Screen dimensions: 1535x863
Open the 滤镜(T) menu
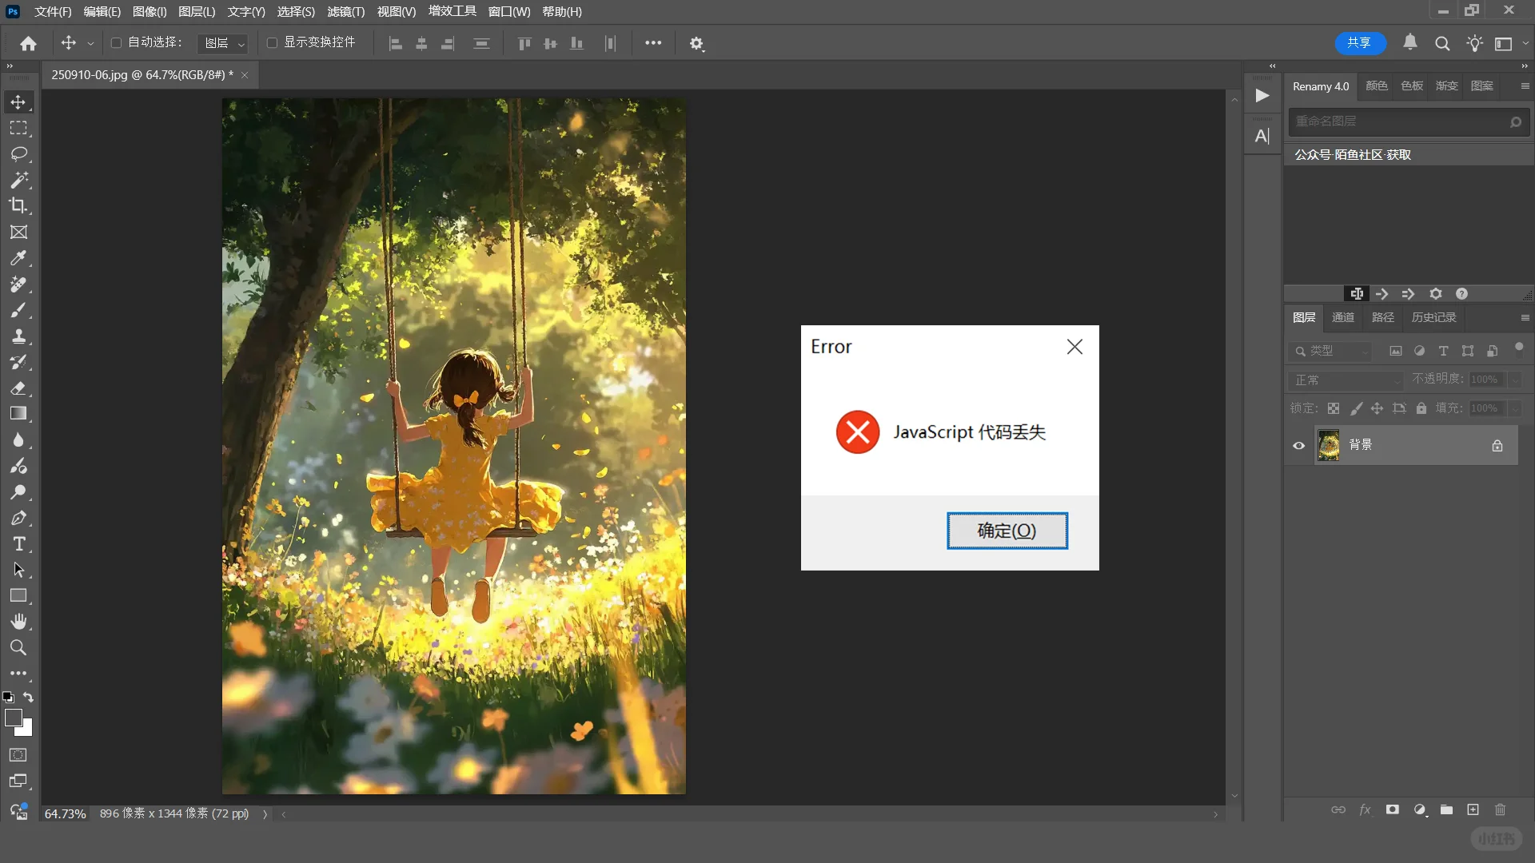point(345,11)
